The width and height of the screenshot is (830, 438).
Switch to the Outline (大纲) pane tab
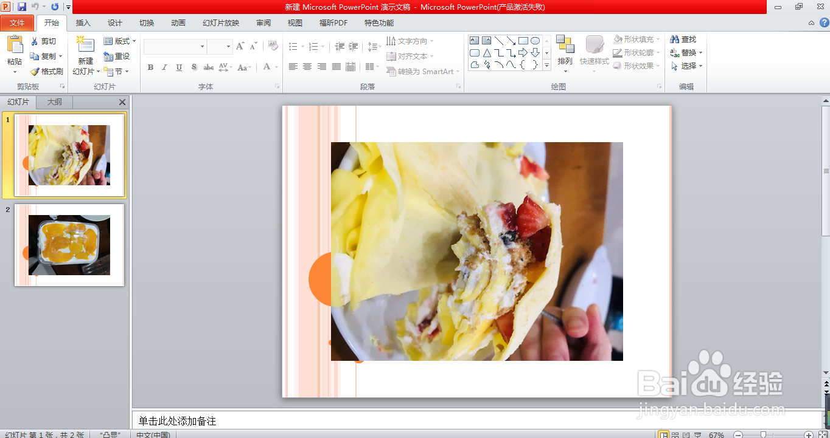click(55, 102)
